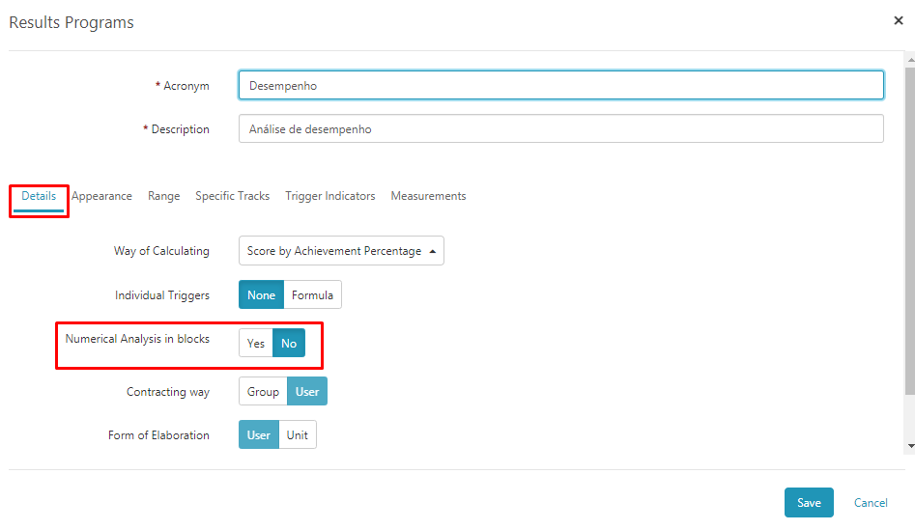The height and width of the screenshot is (530, 915).
Task: Set Numerical Analysis in blocks to No
Action: point(289,344)
